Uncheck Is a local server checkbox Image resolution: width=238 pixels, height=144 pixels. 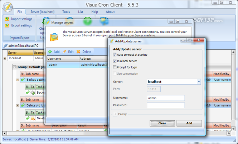point(115,61)
